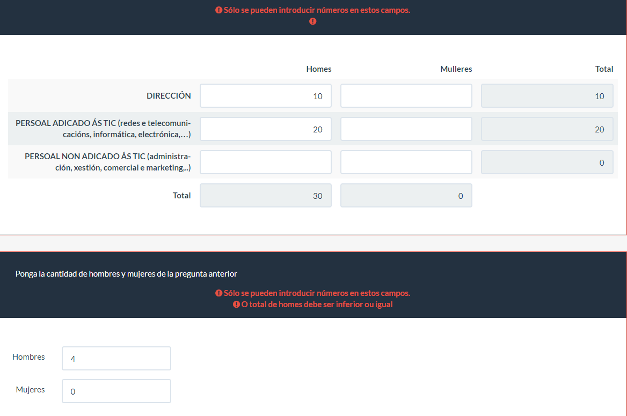Focus the Mujeres input field
The height and width of the screenshot is (416, 627).
click(x=116, y=391)
